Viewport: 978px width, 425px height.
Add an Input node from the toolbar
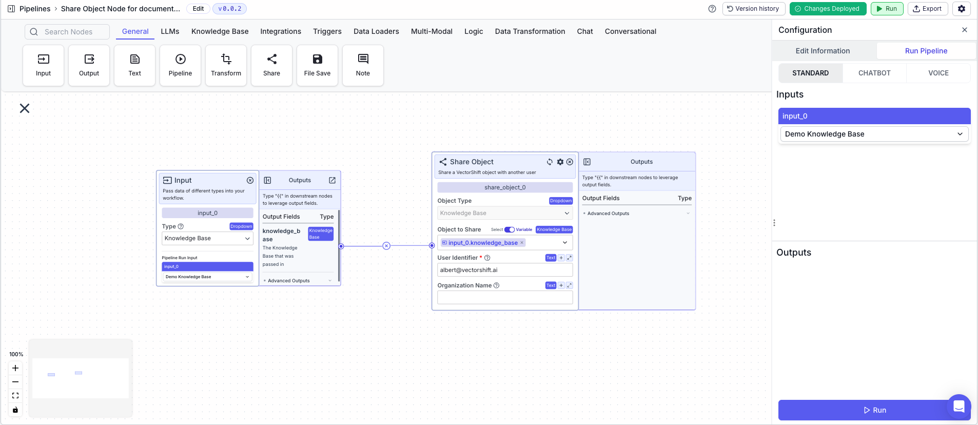[43, 65]
